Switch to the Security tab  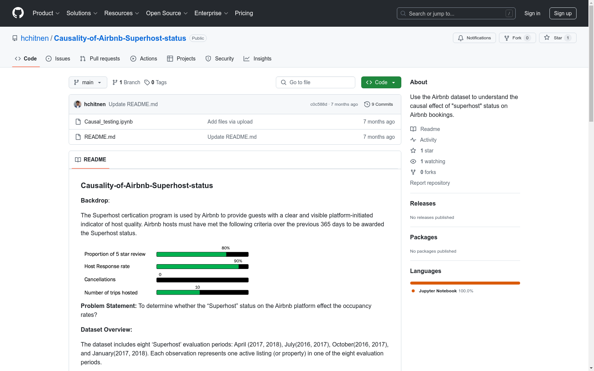[220, 59]
